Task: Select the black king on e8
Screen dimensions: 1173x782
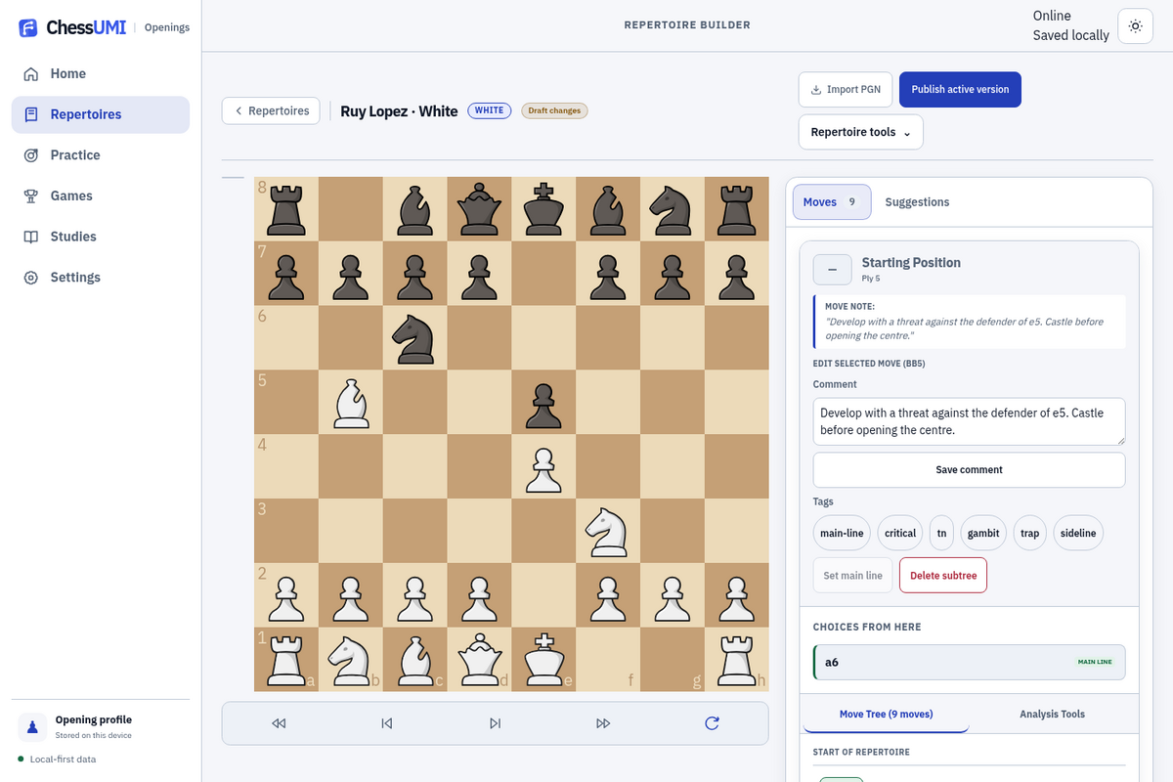Action: pyautogui.click(x=543, y=208)
